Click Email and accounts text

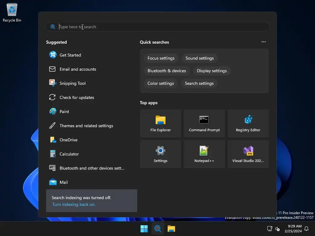coord(78,69)
